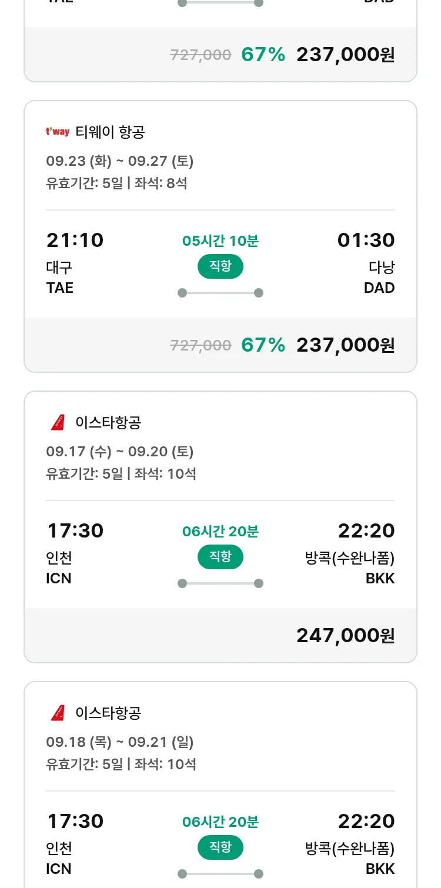Click route line on the 09.23 t'way flight
The height and width of the screenshot is (888, 441).
220,293
